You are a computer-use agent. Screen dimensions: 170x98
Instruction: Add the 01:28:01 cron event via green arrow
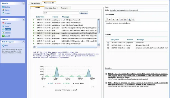point(34,20)
